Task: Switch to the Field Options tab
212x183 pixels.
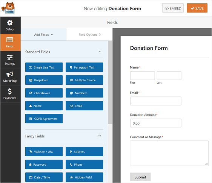Action: pyautogui.click(x=89, y=35)
